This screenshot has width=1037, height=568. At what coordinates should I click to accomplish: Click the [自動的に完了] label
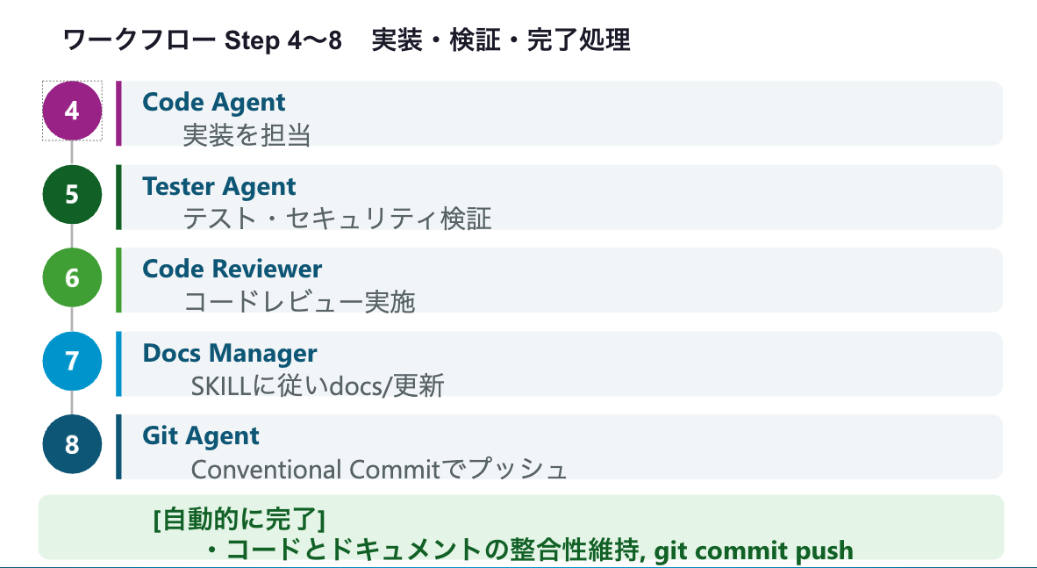[239, 520]
